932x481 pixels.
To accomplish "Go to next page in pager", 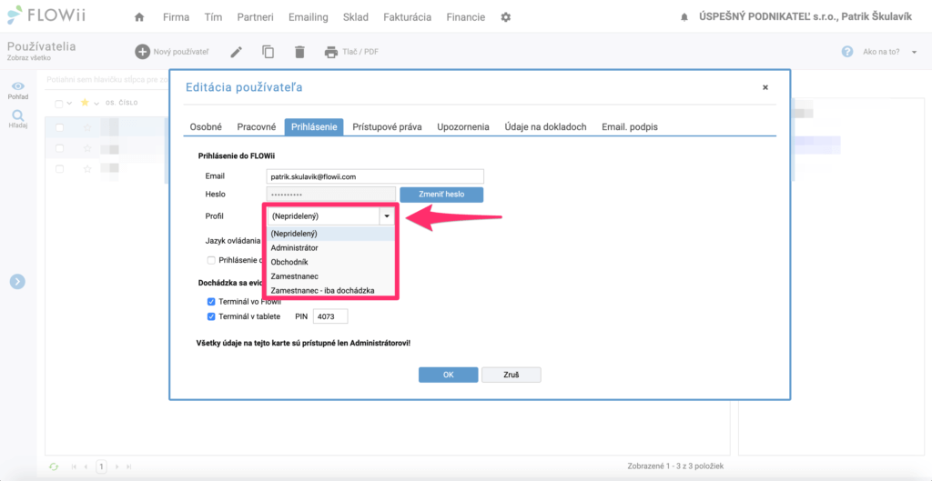I will [117, 466].
